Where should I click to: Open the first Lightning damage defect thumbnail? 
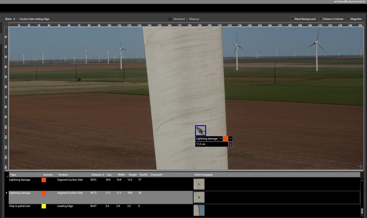click(x=199, y=183)
